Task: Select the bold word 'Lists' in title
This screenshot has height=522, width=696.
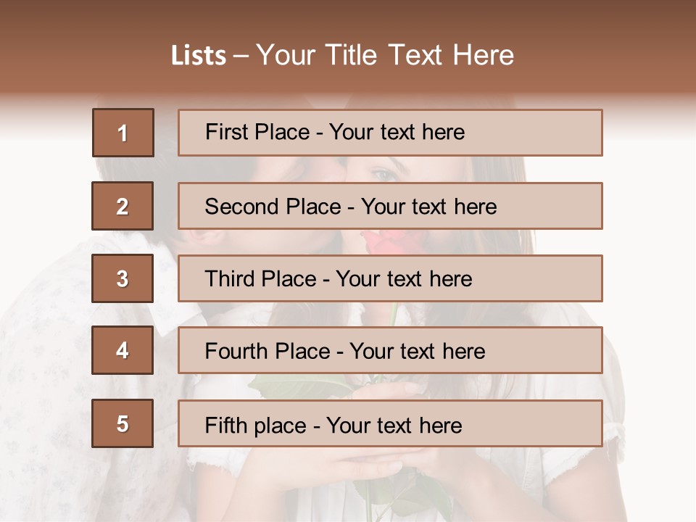Action: pyautogui.click(x=199, y=56)
